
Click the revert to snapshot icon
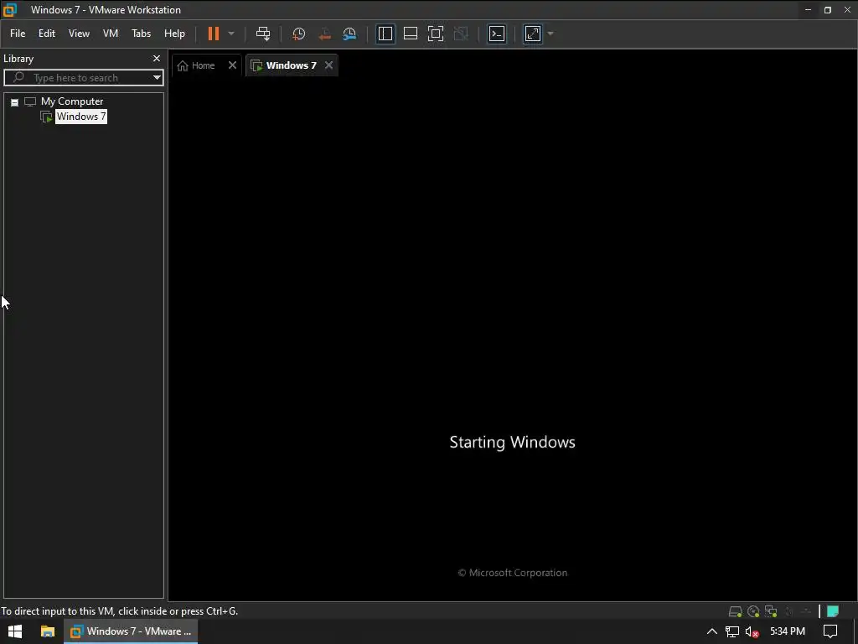click(324, 34)
